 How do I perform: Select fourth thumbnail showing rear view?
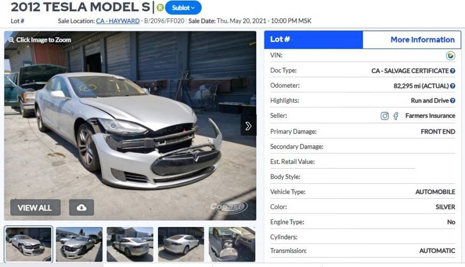181,244
